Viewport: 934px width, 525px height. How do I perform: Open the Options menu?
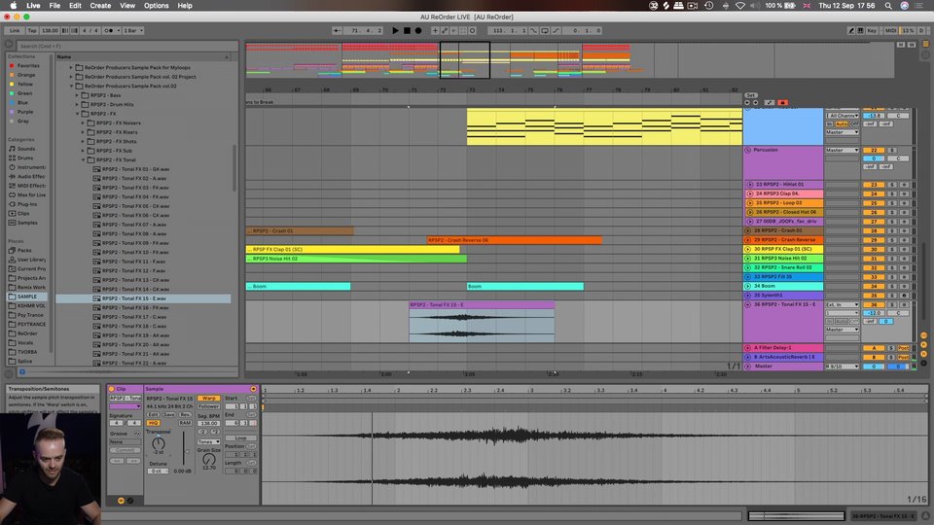[x=156, y=6]
